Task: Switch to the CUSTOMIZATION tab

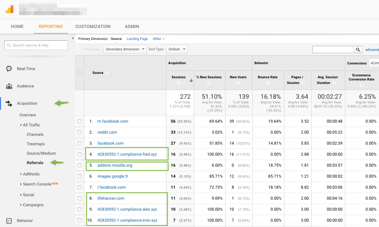Action: coord(93,26)
